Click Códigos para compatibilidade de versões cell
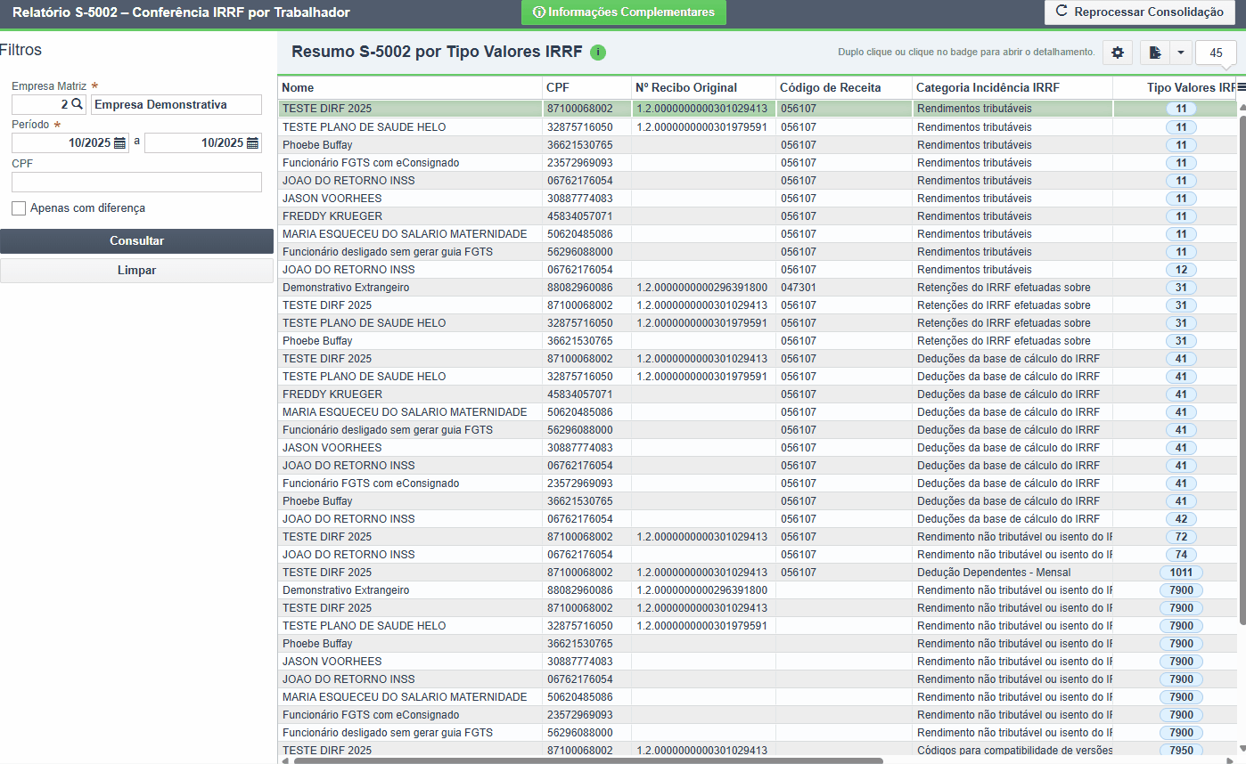This screenshot has height=764, width=1246. pyautogui.click(x=1012, y=750)
